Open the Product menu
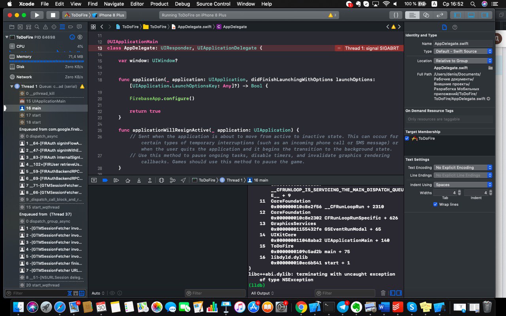This screenshot has width=506, height=316. pos(159,4)
